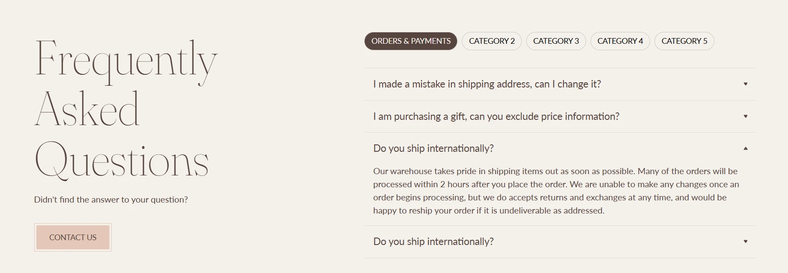Click the expanded 'Do you ship internationally?' title
Viewport: 788px width, 273px height.
pyautogui.click(x=433, y=148)
